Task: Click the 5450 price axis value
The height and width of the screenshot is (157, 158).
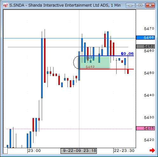Action: point(149,73)
